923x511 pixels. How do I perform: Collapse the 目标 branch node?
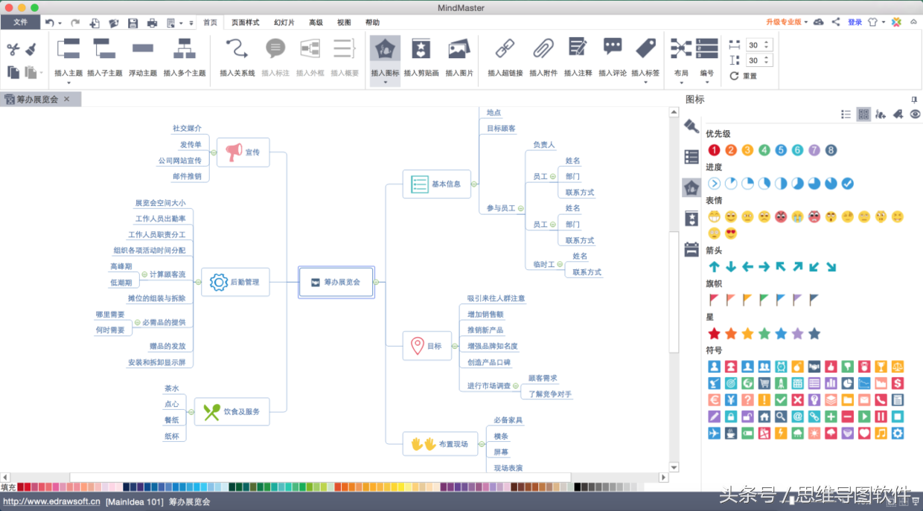455,346
